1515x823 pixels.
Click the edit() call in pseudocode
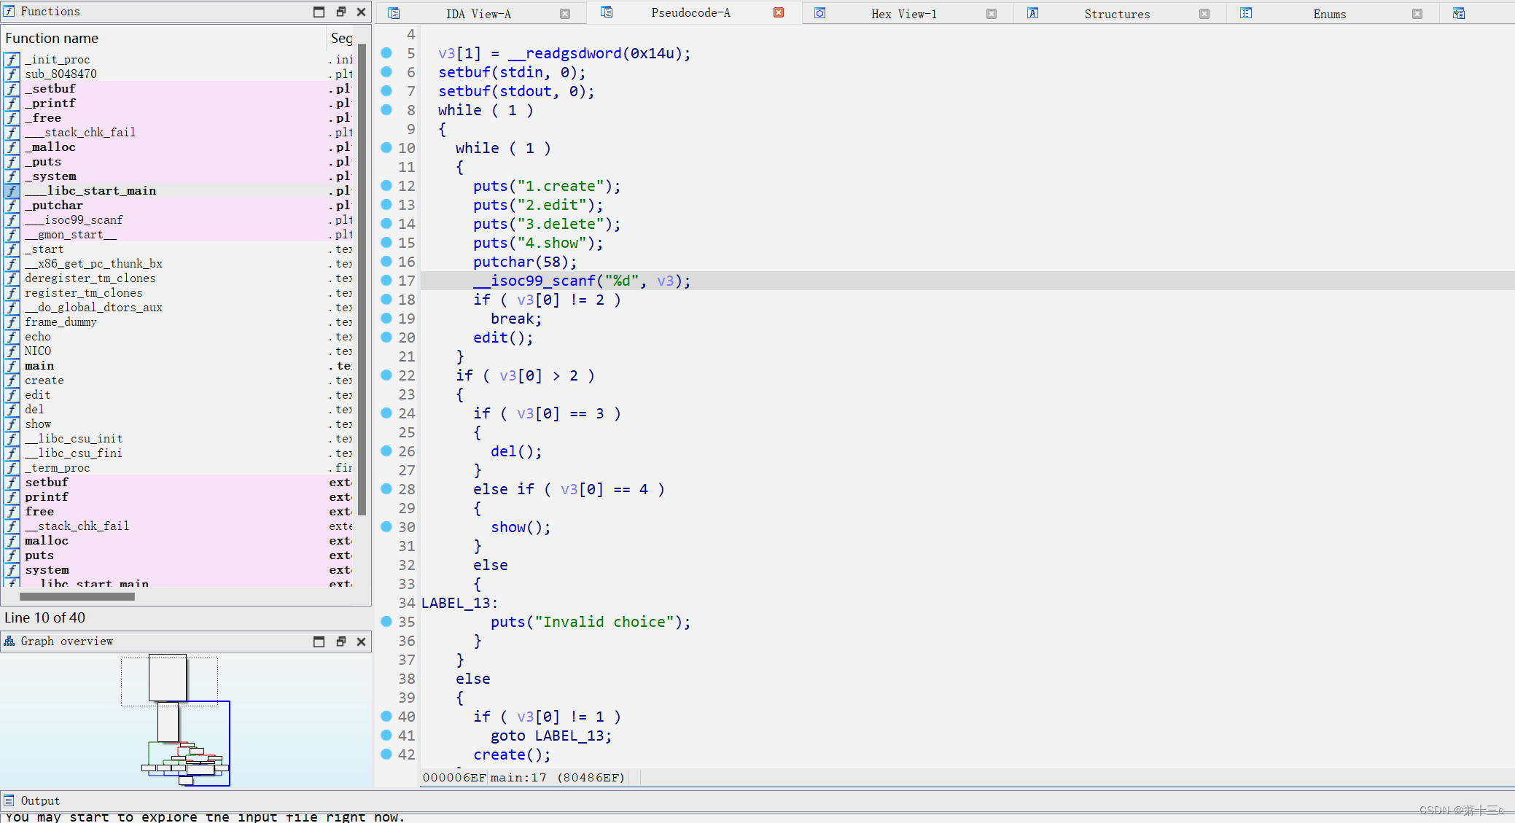490,338
